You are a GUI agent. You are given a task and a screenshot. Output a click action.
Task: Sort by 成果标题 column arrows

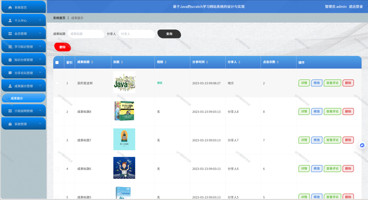(92, 62)
